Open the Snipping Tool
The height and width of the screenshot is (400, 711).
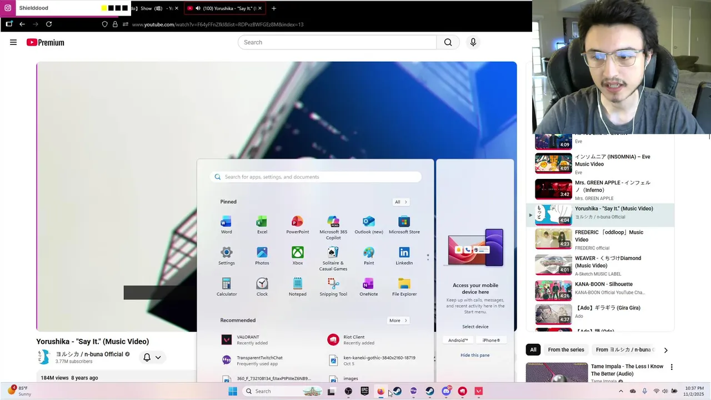pos(333,287)
